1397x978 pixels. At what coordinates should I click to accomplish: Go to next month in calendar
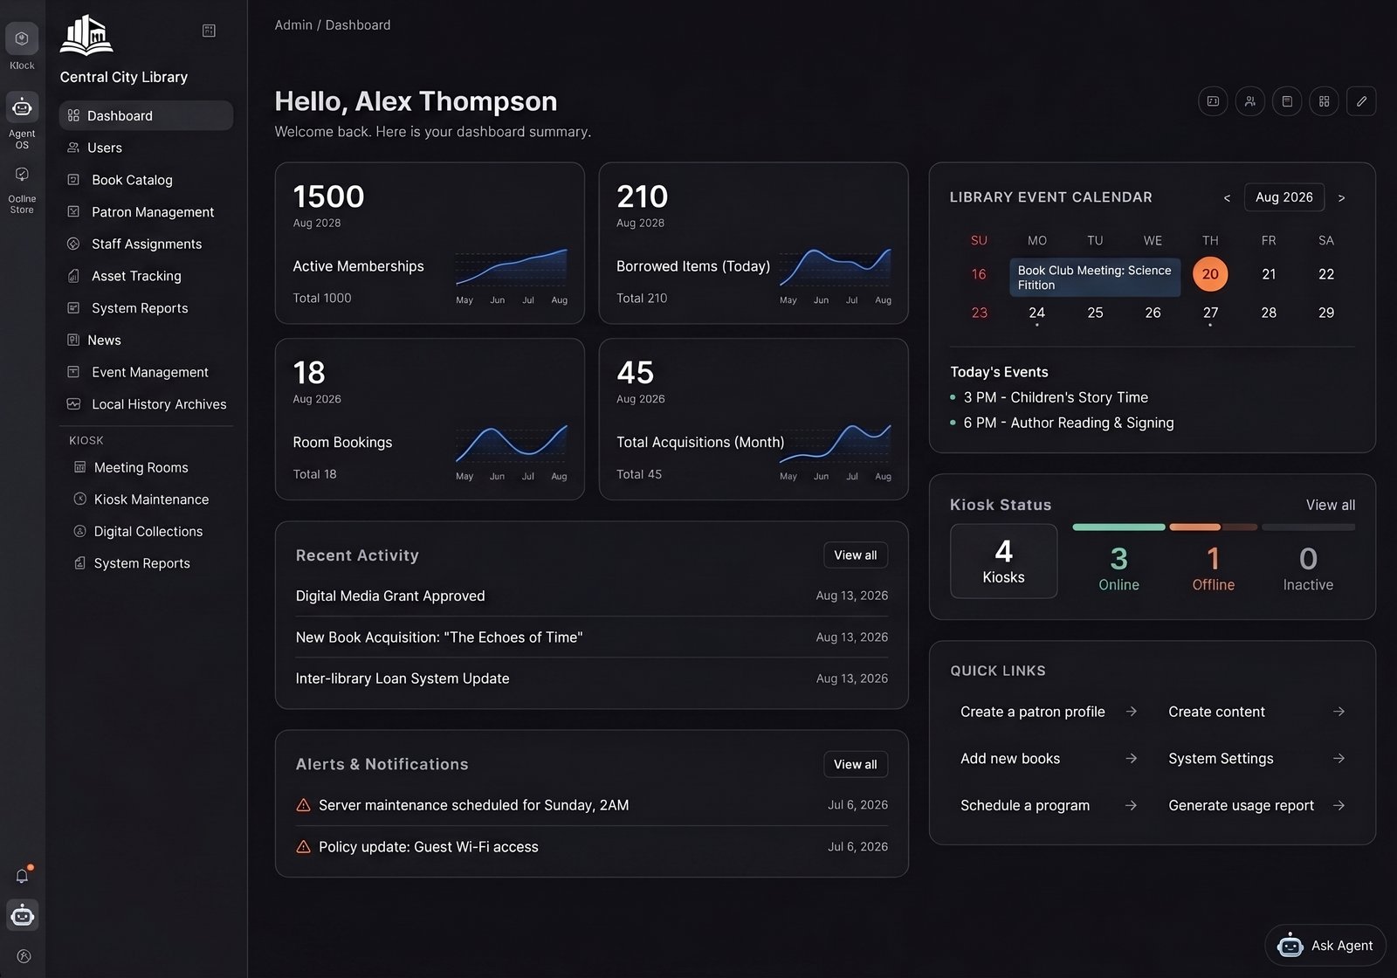[x=1341, y=198]
